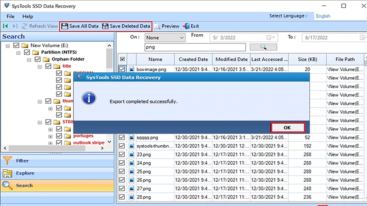
Task: Expand the portuges folder node
Action: 50,136
